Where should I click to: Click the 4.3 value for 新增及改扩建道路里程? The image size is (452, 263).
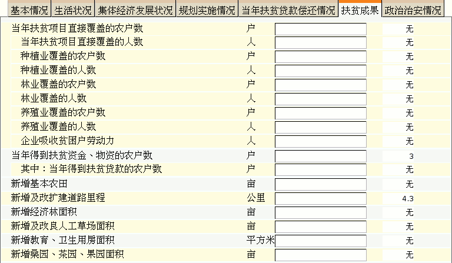(408, 199)
